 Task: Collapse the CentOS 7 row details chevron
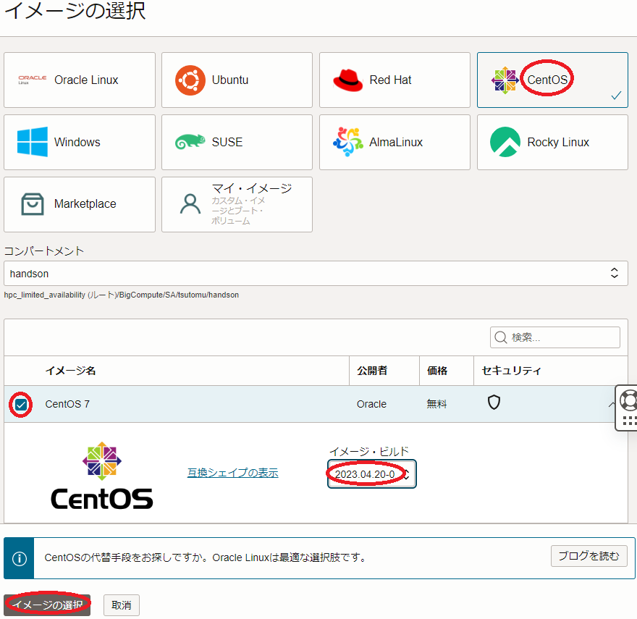[x=611, y=405]
